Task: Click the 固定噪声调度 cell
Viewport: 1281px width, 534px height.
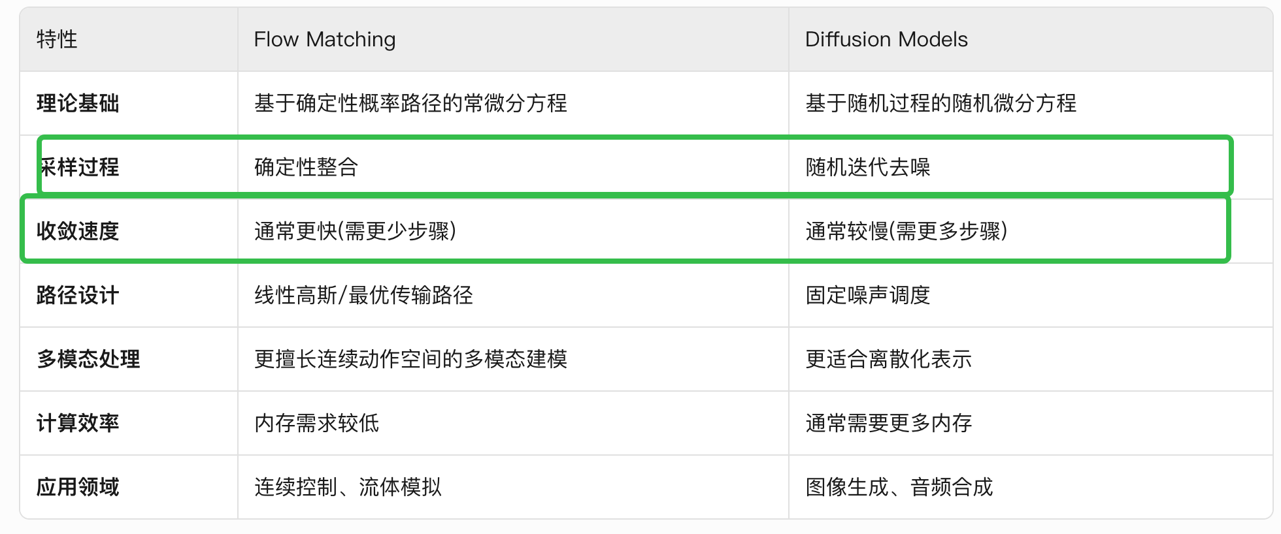Action: pyautogui.click(x=867, y=296)
